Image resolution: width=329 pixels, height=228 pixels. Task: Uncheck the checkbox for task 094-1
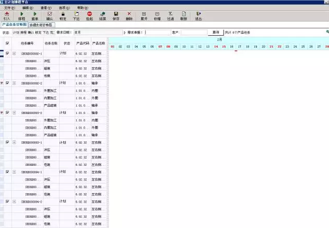(x=7, y=172)
